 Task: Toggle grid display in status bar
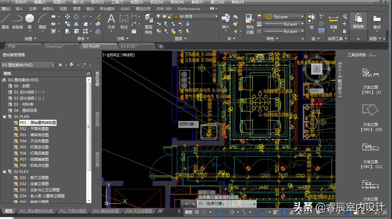197,212
